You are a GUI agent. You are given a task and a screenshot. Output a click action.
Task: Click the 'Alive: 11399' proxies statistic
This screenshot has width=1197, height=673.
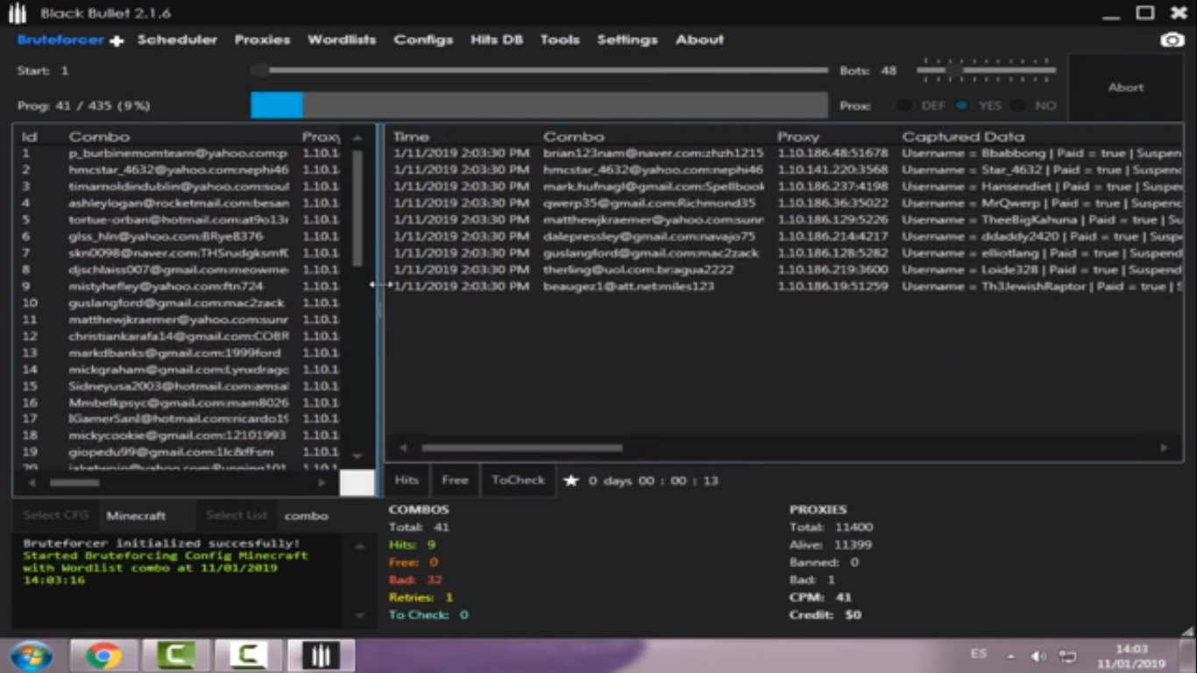tap(831, 545)
